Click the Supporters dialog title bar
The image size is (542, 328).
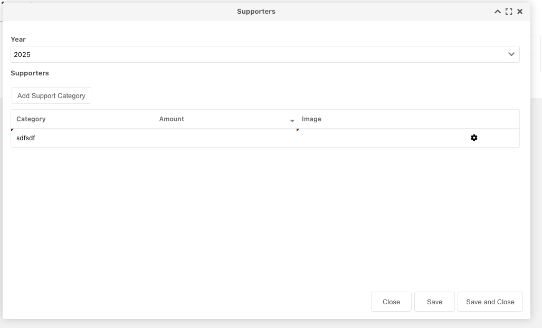(x=256, y=12)
